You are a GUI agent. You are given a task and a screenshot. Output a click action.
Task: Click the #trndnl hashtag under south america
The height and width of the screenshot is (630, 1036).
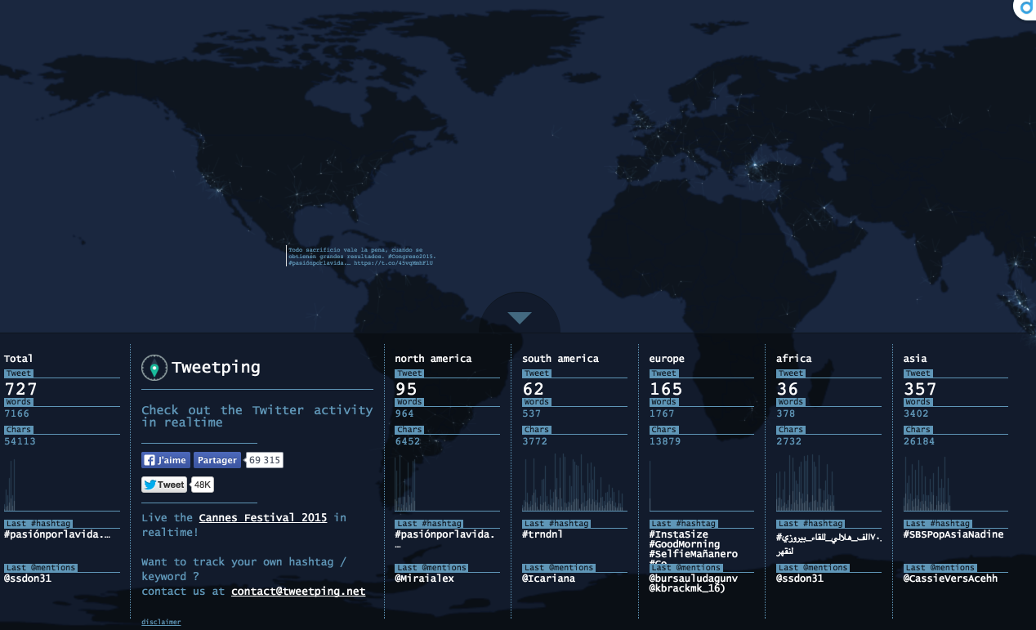543,534
